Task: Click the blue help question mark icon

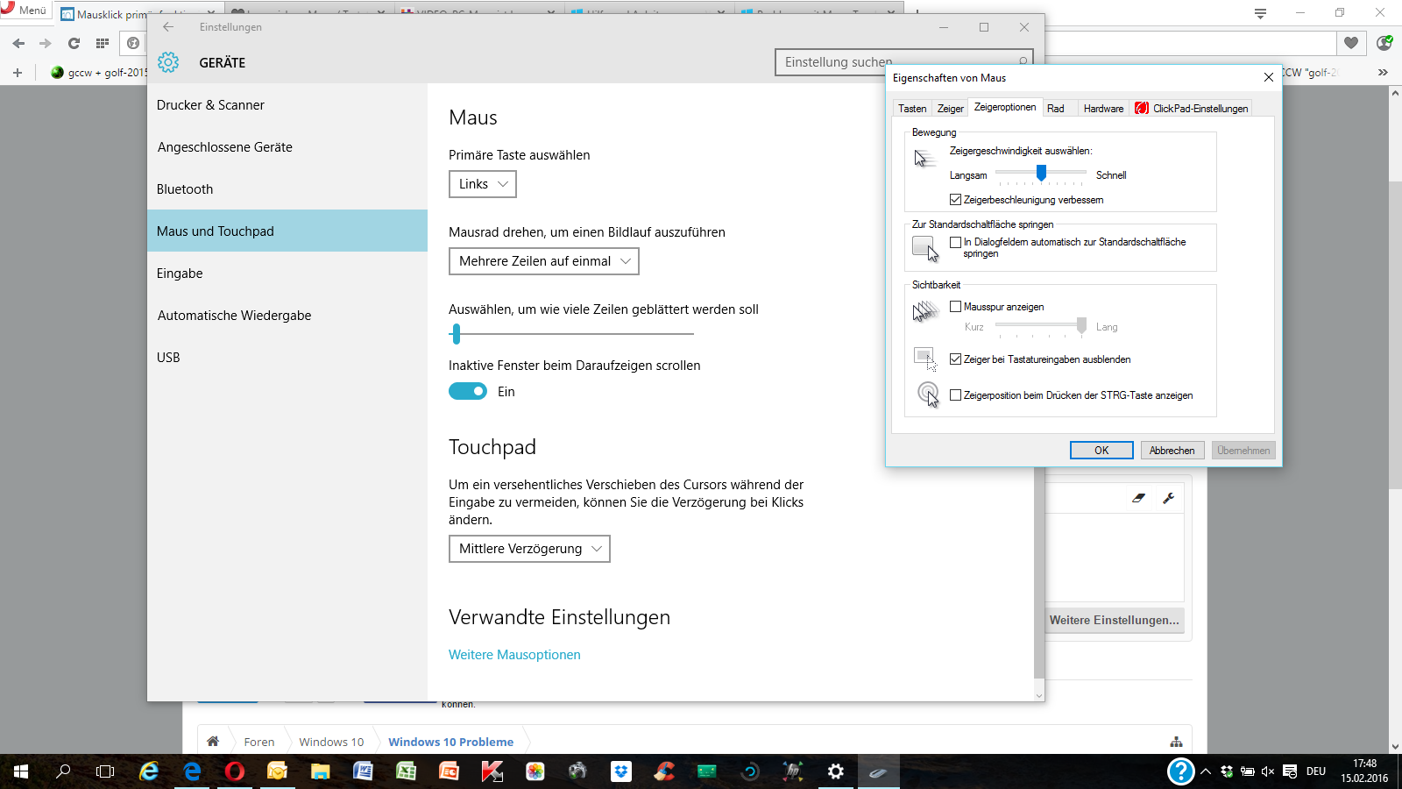Action: tap(1180, 771)
